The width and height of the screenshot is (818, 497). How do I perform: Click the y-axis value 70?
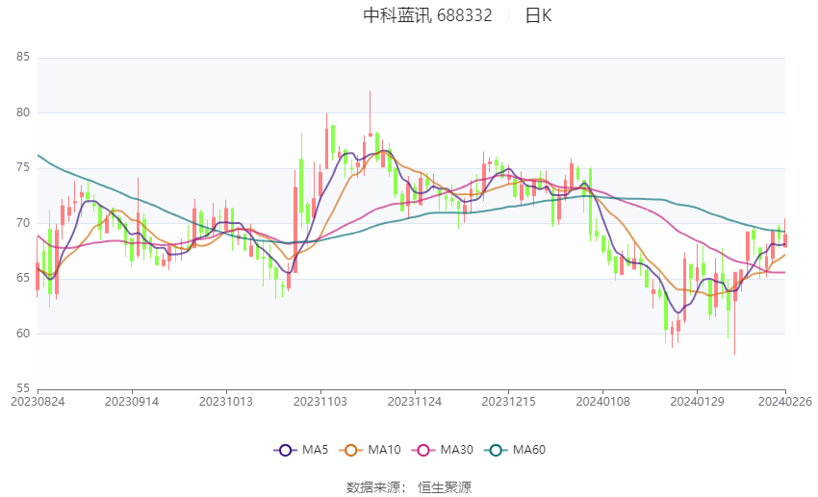coord(23,223)
